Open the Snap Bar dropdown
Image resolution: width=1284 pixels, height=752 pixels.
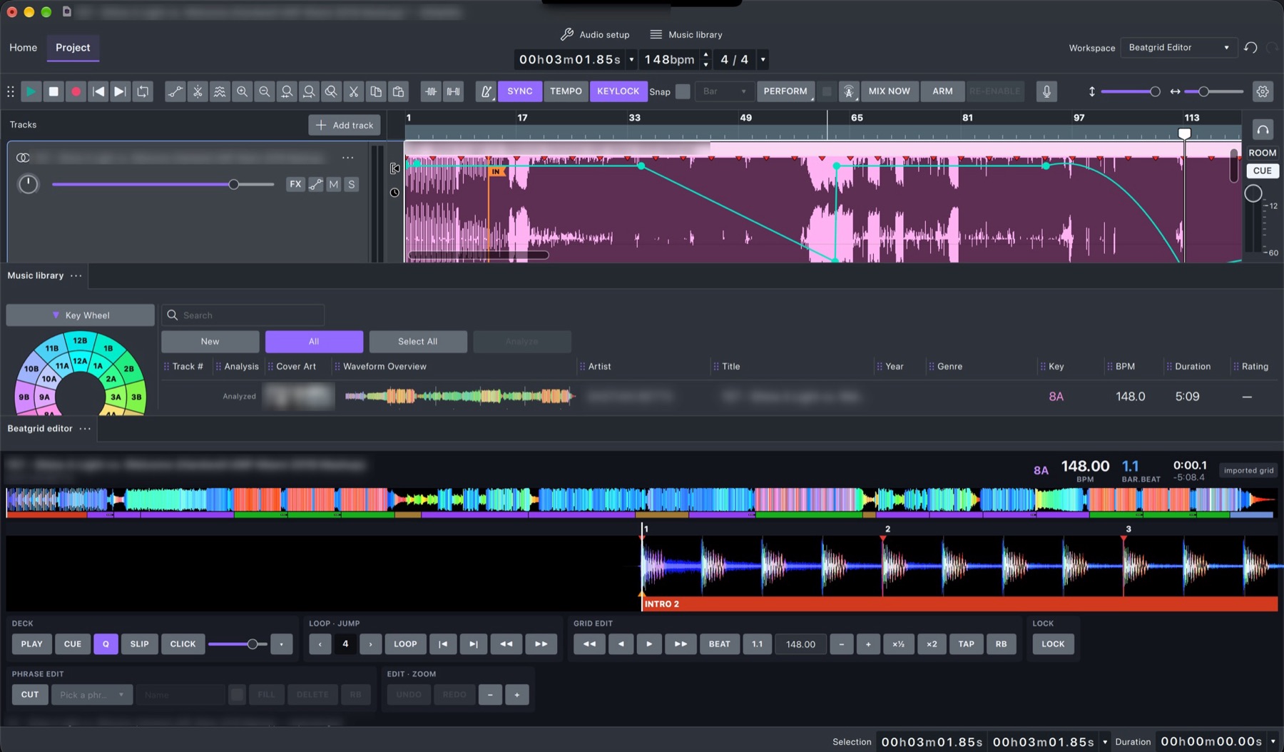click(x=724, y=91)
